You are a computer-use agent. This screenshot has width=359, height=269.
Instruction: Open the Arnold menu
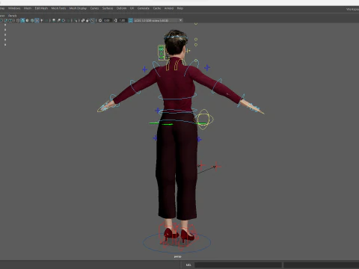pyautogui.click(x=169, y=8)
